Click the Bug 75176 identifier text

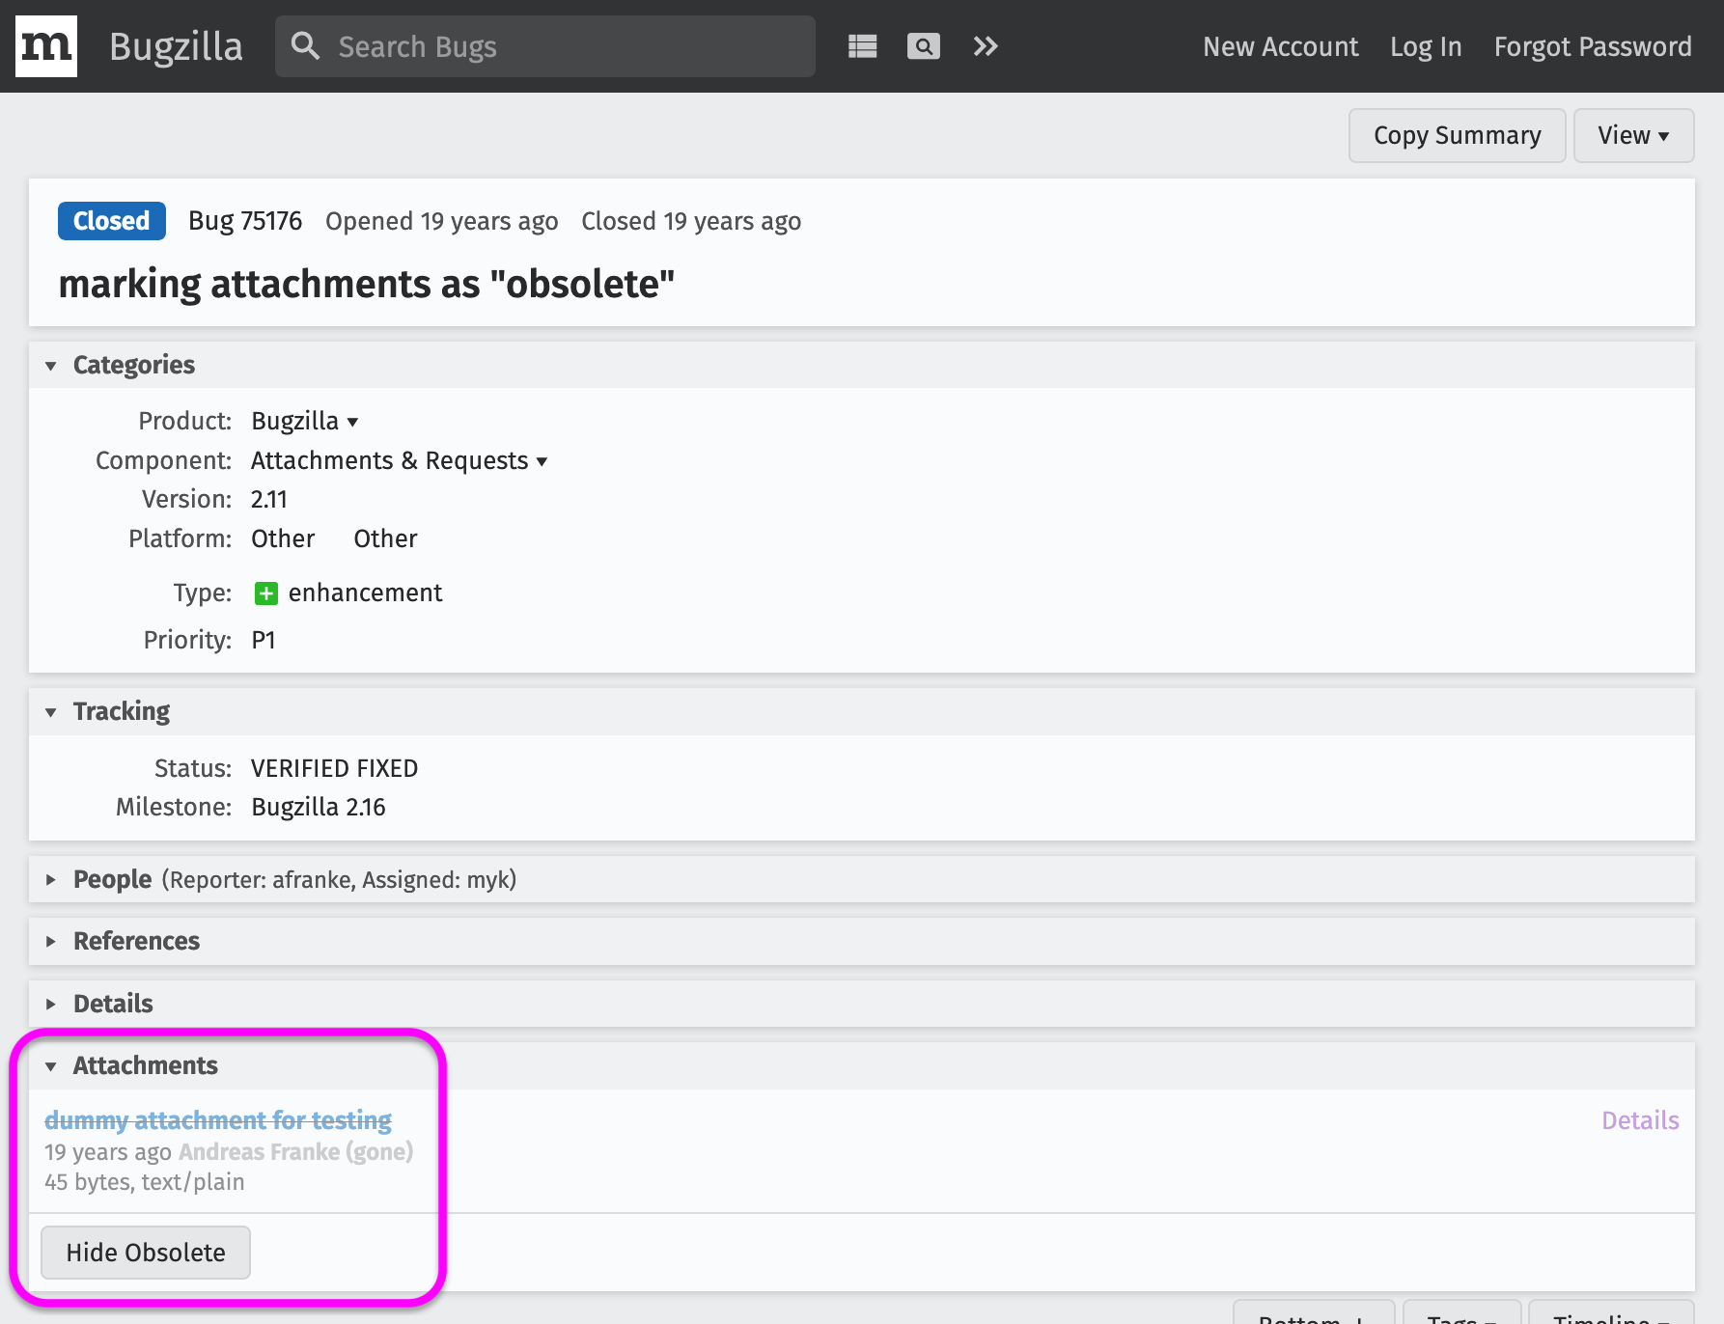[x=245, y=221]
